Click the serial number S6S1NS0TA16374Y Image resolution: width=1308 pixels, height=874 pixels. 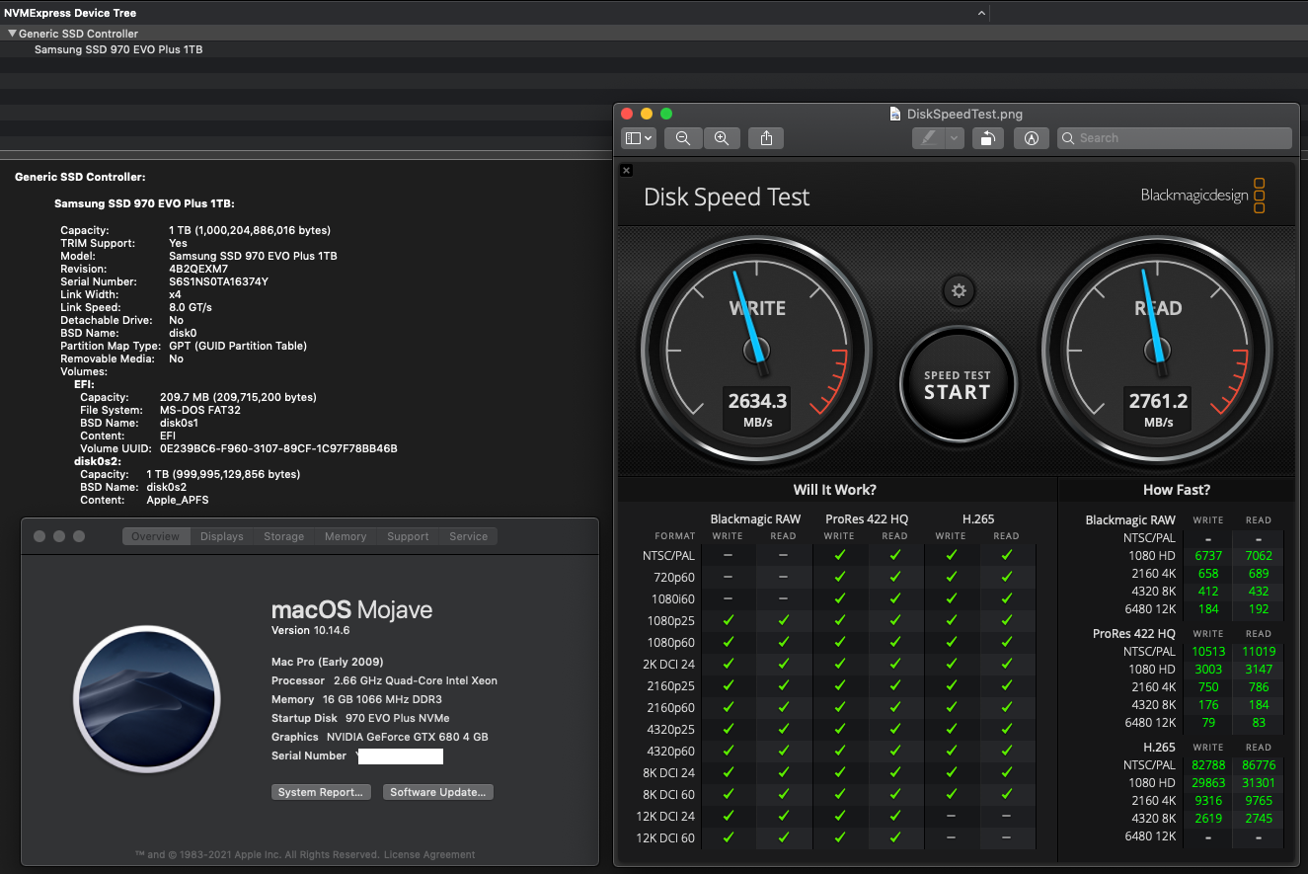click(218, 281)
